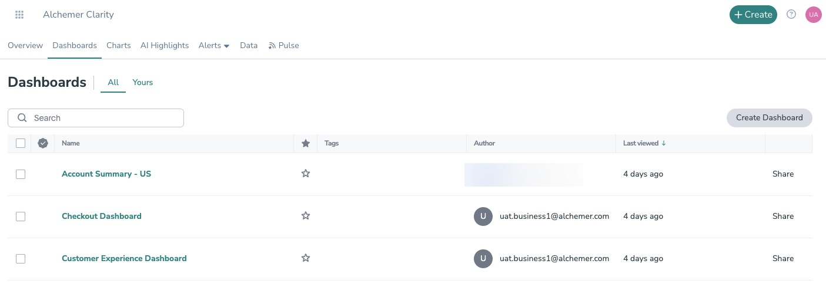The width and height of the screenshot is (826, 284).
Task: Open the green Create menu button
Action: coord(753,15)
